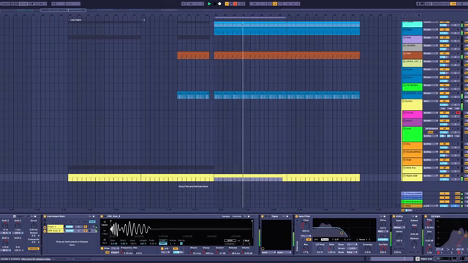The height and width of the screenshot is (263, 468).
Task: Select 1-Shot playback mode in Simpler
Action: coord(105,232)
